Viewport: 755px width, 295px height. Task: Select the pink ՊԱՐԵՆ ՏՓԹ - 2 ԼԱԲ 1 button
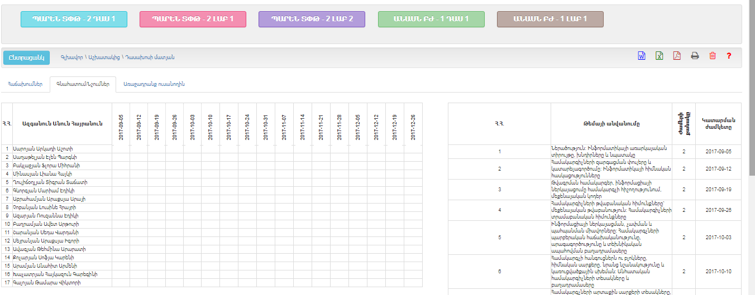click(193, 19)
